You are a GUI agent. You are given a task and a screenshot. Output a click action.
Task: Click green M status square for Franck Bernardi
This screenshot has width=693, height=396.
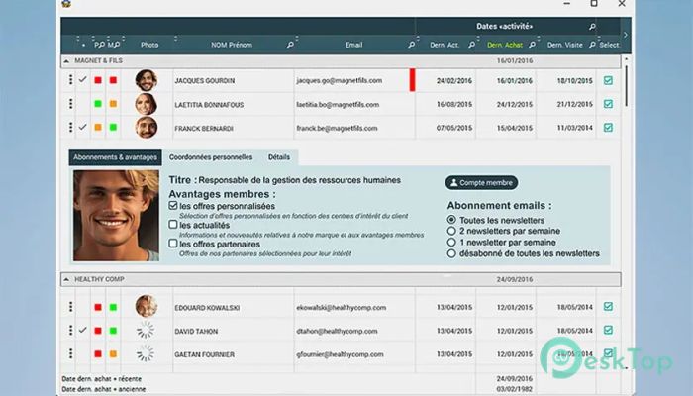click(113, 128)
